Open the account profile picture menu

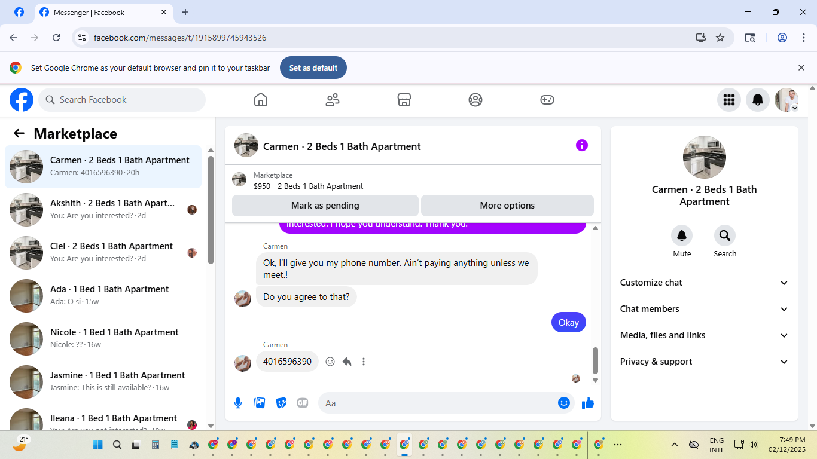pyautogui.click(x=786, y=100)
